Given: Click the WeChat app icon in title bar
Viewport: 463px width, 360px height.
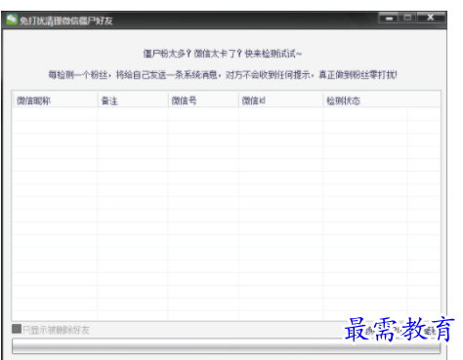Looking at the screenshot, I should click(12, 20).
